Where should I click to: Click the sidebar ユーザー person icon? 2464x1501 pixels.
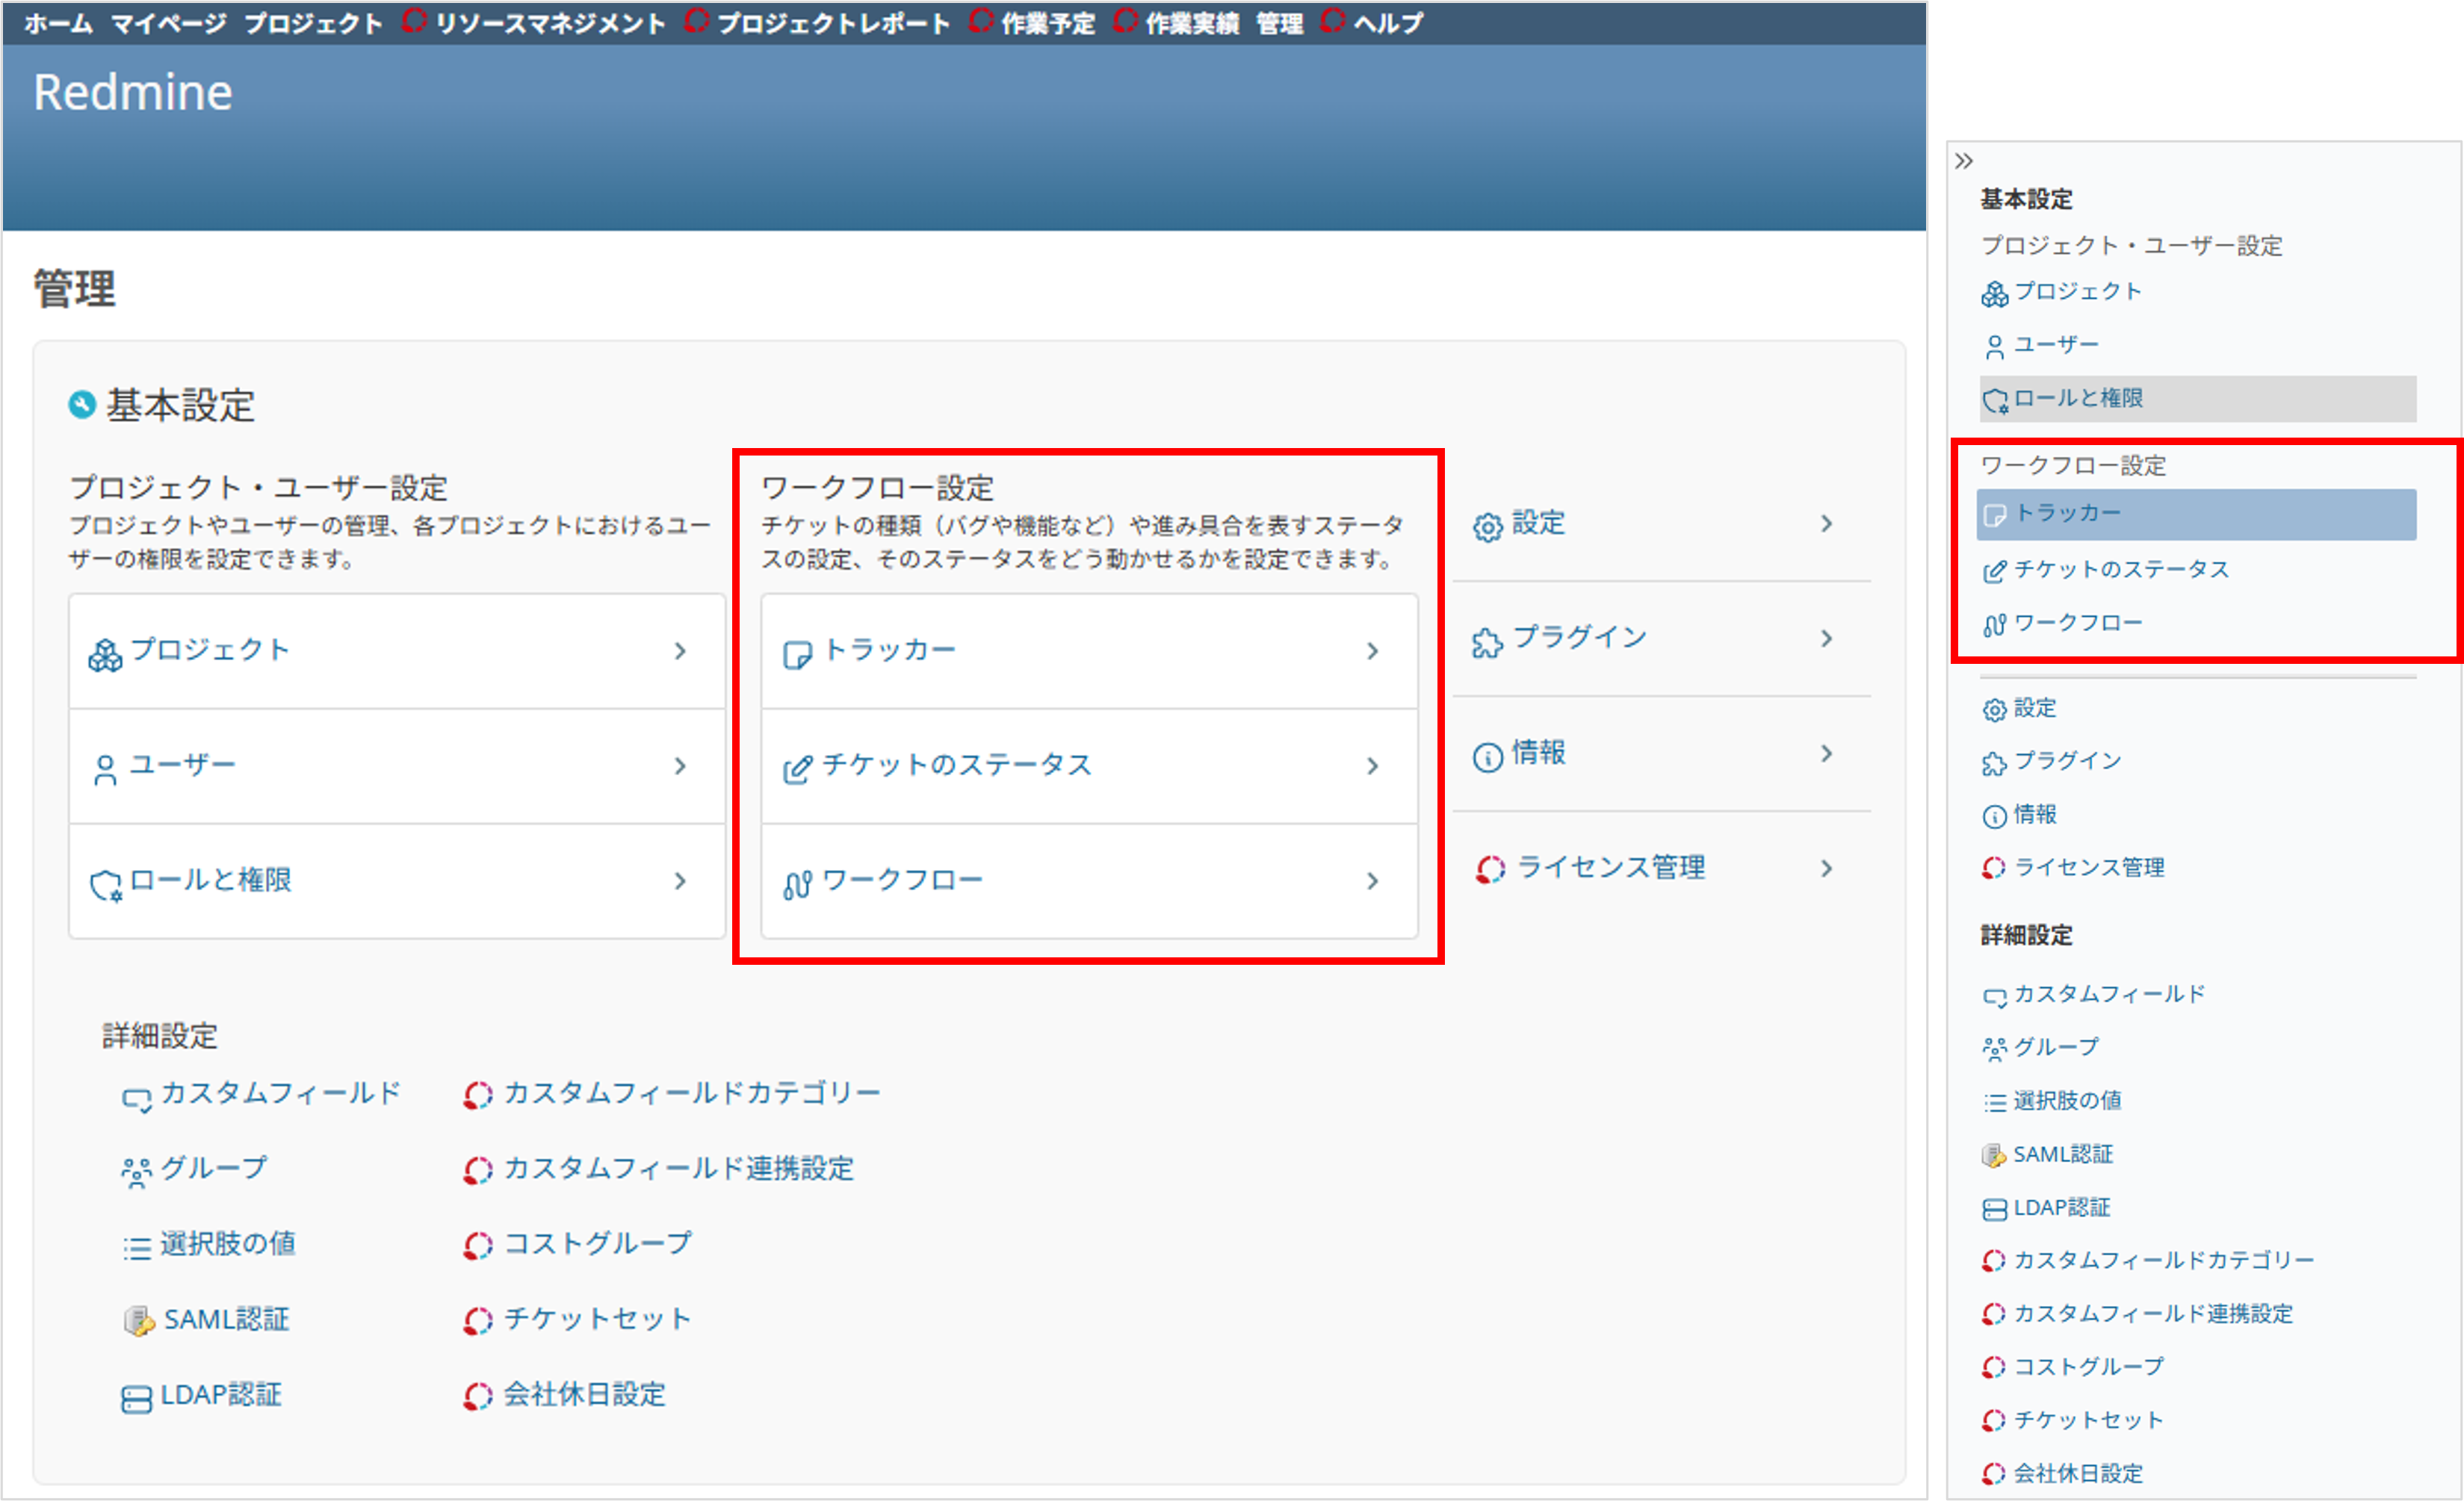click(x=1994, y=346)
